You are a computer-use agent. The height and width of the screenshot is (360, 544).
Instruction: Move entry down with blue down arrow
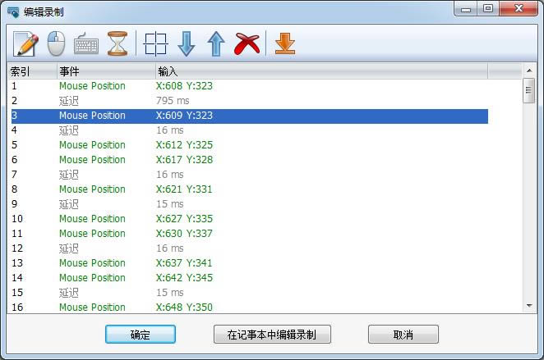click(x=187, y=43)
